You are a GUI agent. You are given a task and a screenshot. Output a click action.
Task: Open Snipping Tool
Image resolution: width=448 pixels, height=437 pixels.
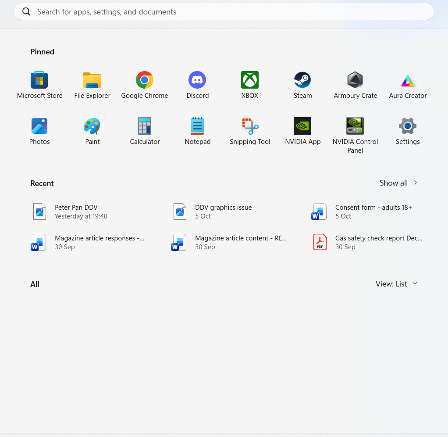(250, 131)
